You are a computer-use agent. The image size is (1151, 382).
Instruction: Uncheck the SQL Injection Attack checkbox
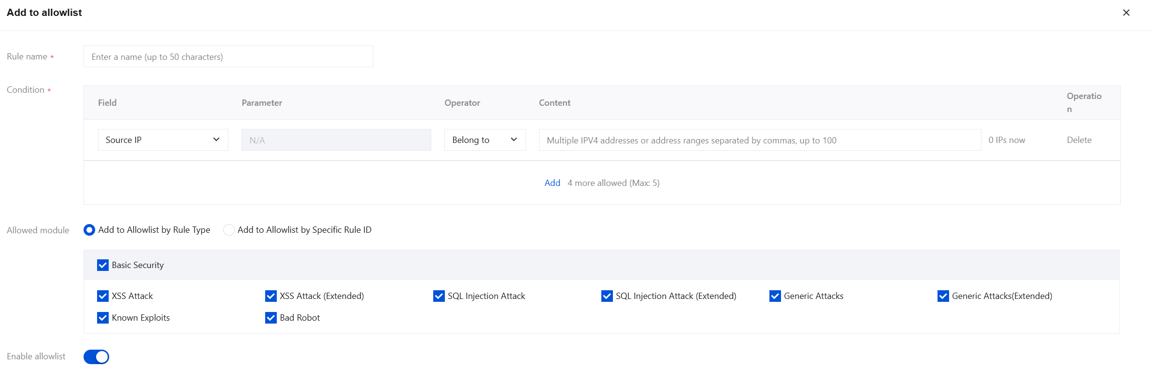(x=439, y=296)
